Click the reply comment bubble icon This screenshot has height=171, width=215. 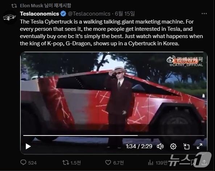pyautogui.click(x=23, y=163)
